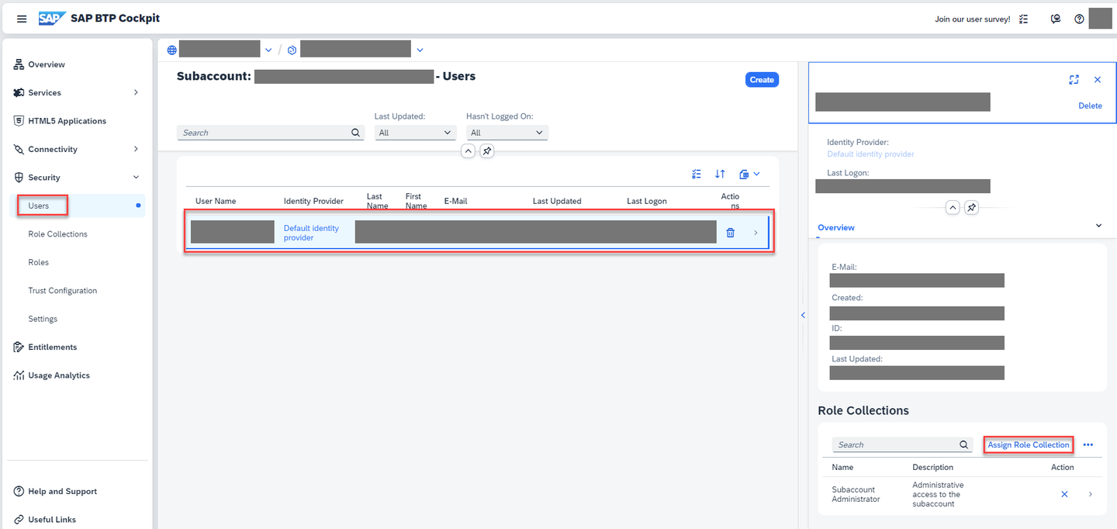Viewport: 1117px width, 529px height.
Task: Expand the Services menu chevron
Action: [x=136, y=92]
